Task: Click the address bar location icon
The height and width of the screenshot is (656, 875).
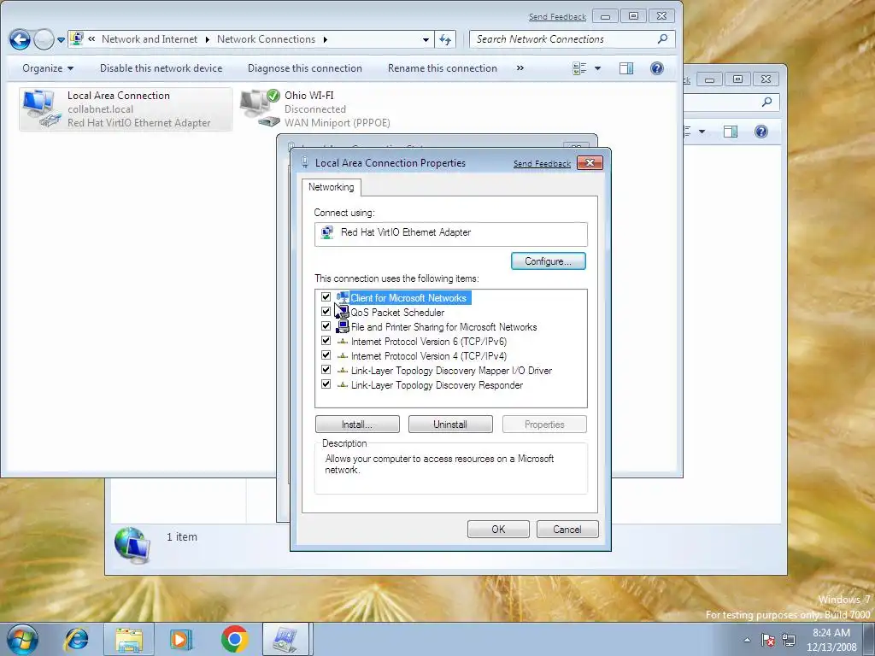Action: coord(77,39)
